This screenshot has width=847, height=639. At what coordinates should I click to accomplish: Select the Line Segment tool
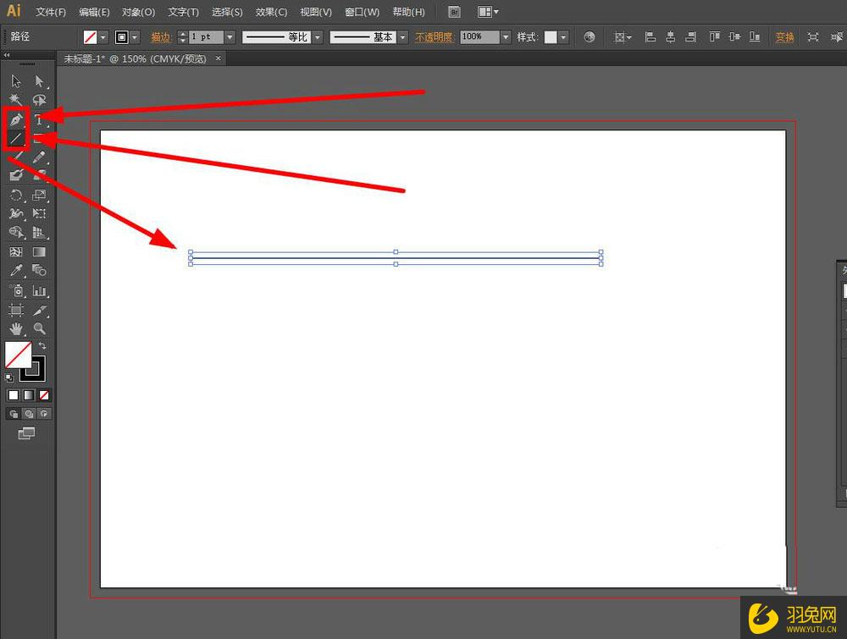(16, 138)
